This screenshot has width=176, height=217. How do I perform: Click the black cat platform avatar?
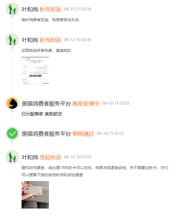pyautogui.click(x=12, y=103)
